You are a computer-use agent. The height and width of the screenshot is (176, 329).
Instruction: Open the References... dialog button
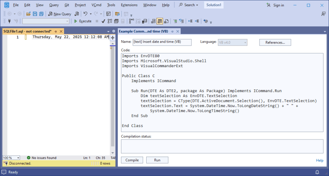(x=275, y=42)
